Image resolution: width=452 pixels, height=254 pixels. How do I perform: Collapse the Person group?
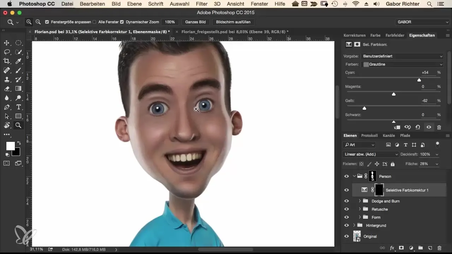[x=354, y=176]
